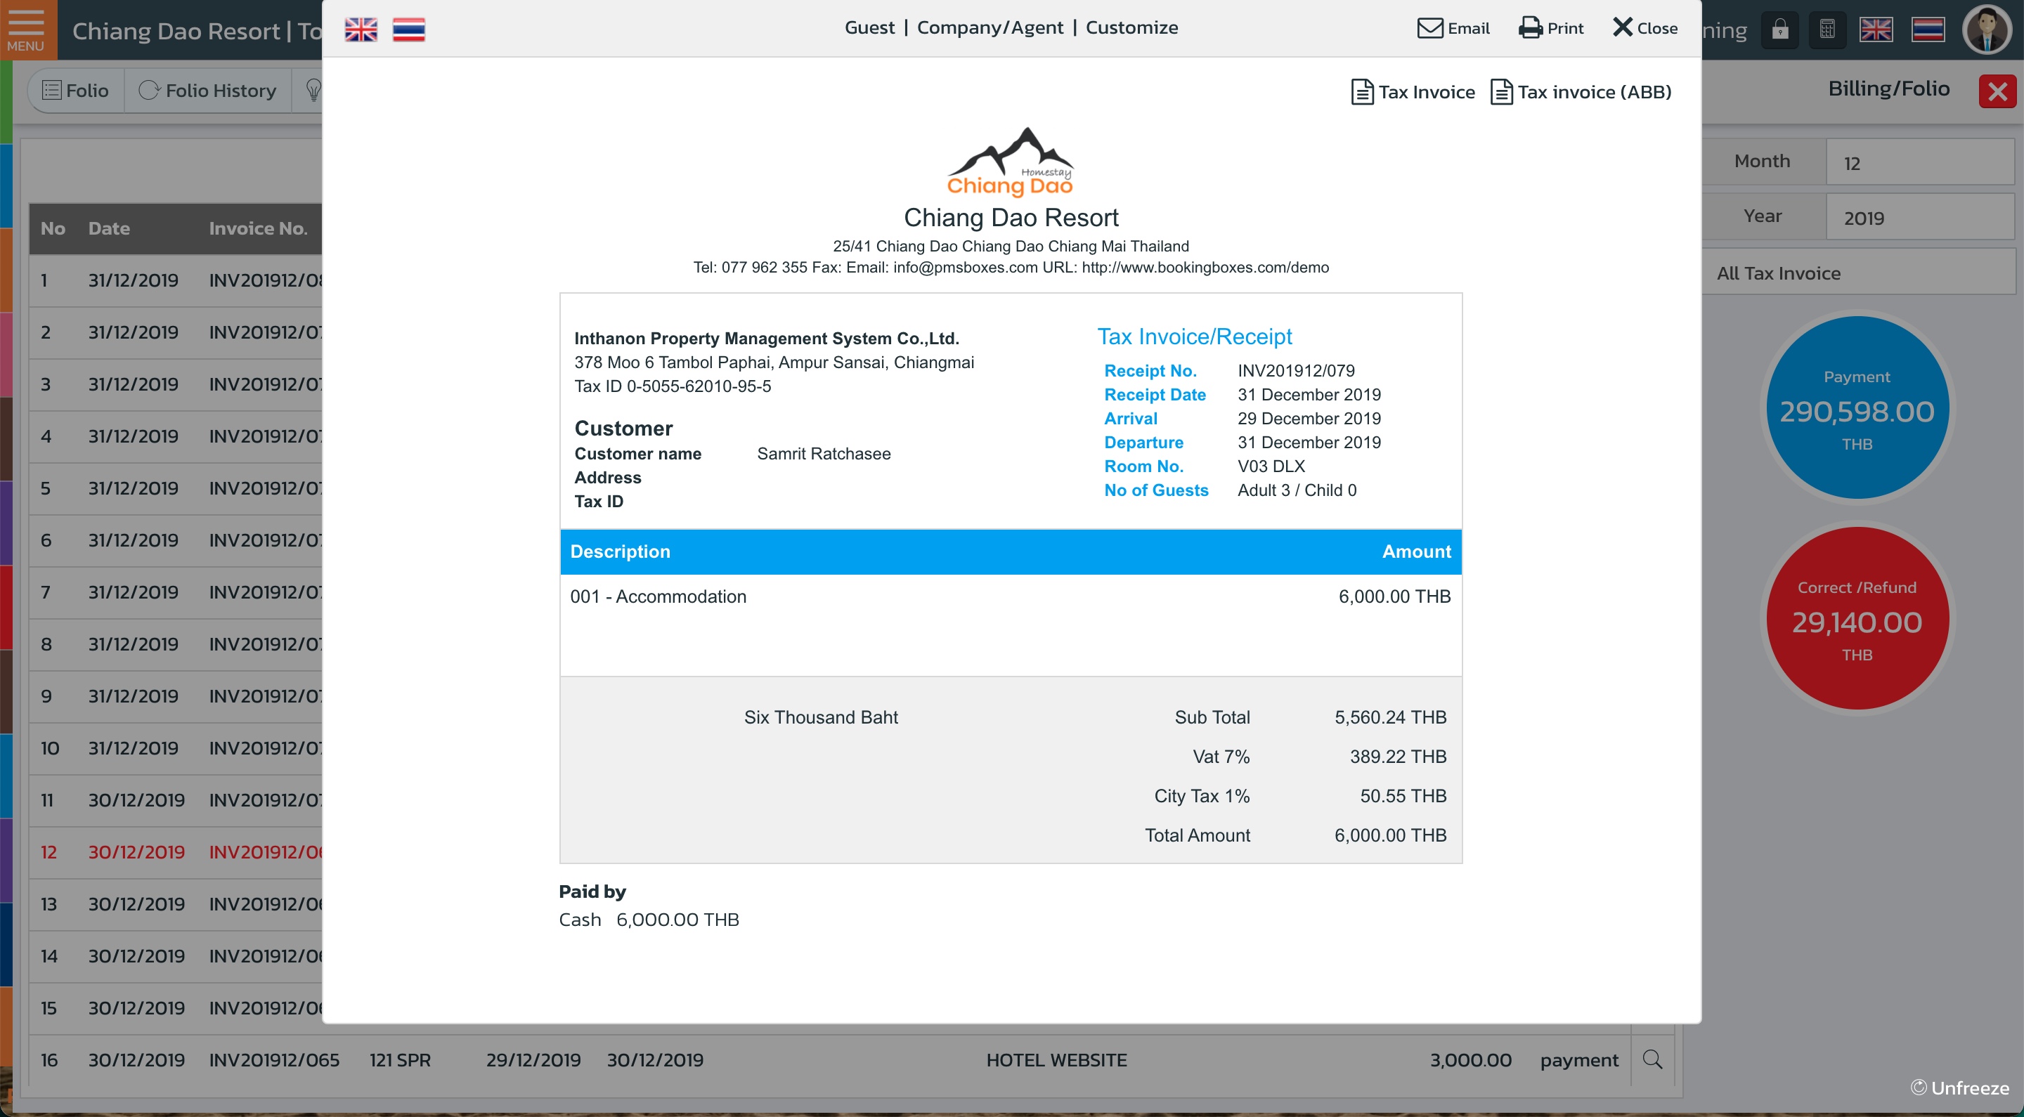This screenshot has width=2024, height=1117.
Task: Click the 121 SPR room in row 16
Action: (x=400, y=1059)
